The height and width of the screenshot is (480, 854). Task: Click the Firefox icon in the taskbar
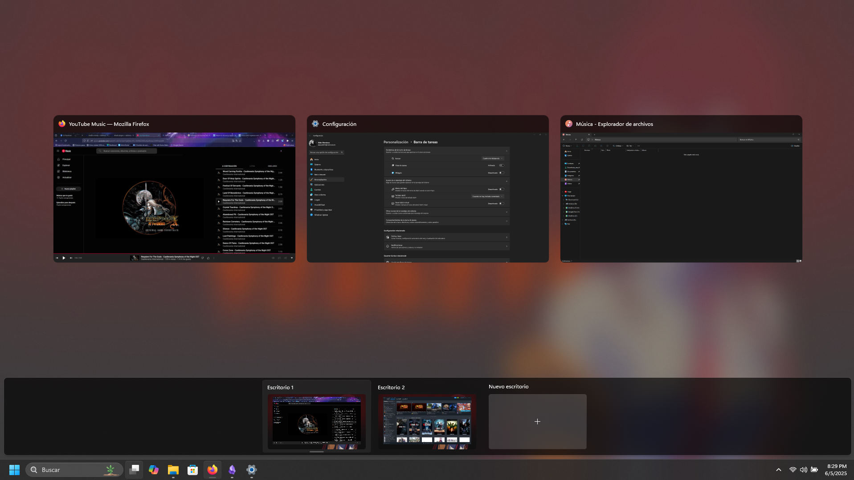click(x=212, y=470)
